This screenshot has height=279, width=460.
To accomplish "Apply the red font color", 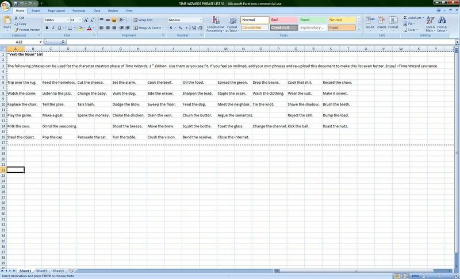I will (89, 28).
